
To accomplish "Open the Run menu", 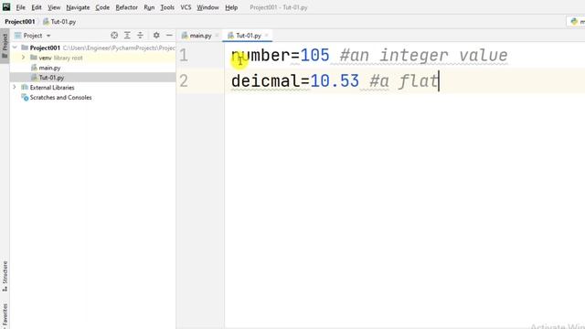I will click(149, 7).
